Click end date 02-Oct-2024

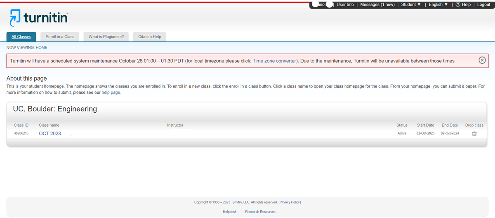point(450,134)
